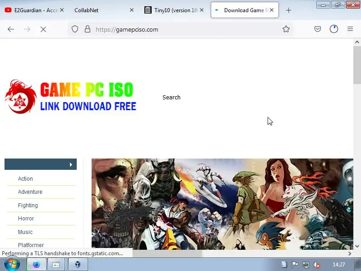
Task: Open the Windows Start menu
Action: [11, 264]
